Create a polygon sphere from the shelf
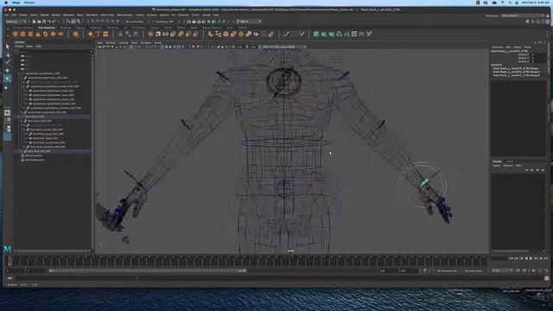The image size is (553, 311). (16, 35)
